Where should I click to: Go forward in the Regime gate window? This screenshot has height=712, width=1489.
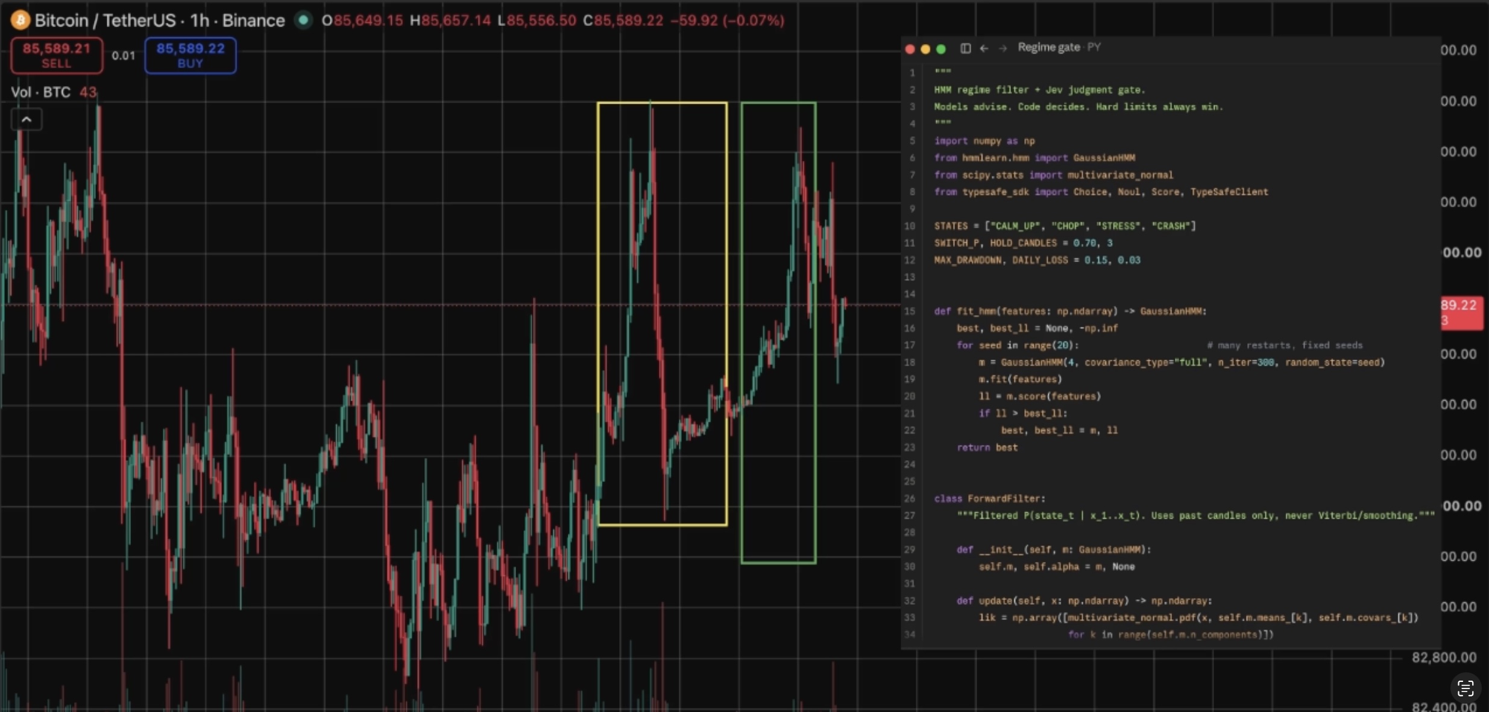pos(1003,48)
